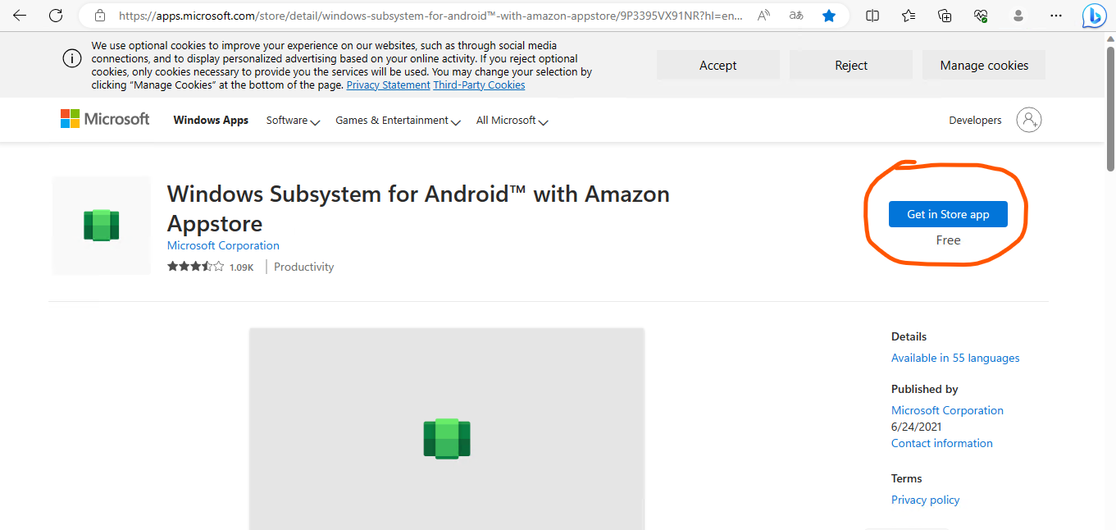
Task: Open the browser profile icon
Action: [x=1018, y=16]
